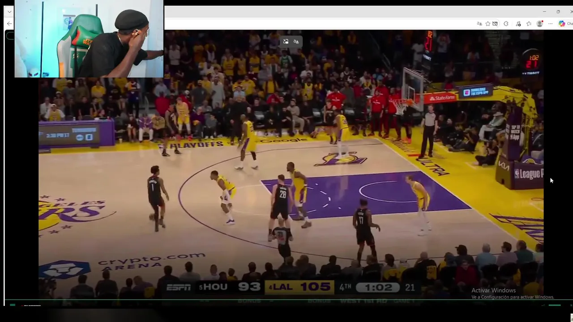Screen dimensions: 573x322
Task: Go back with the browser back arrow
Action: pos(9,24)
